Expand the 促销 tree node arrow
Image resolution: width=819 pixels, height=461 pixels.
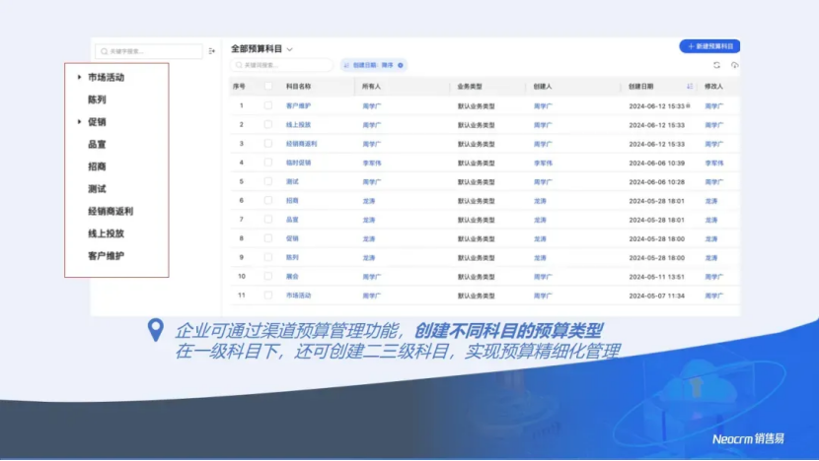(79, 122)
